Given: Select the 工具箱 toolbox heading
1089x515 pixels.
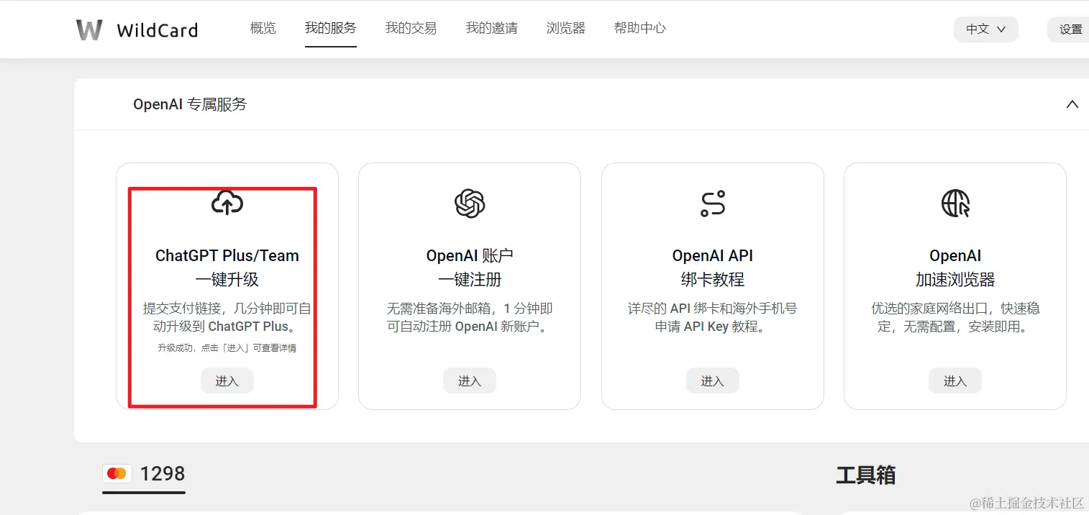Looking at the screenshot, I should [866, 475].
